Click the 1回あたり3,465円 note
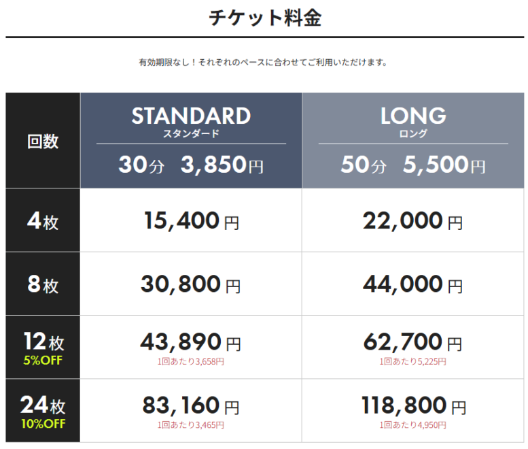This screenshot has width=528, height=449. tap(190, 425)
